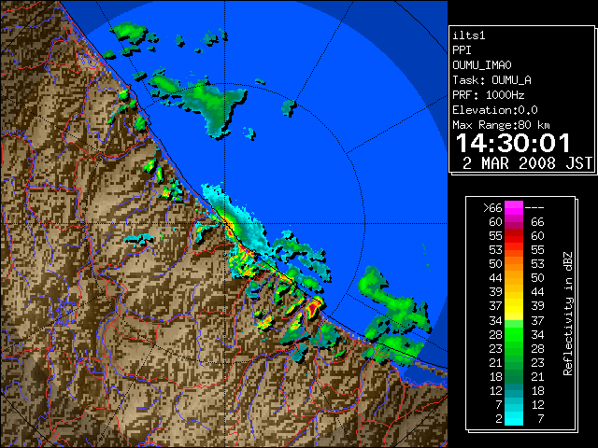598x448 pixels.
Task: Click the 'Max Range:80 km' text
Action: 501,125
